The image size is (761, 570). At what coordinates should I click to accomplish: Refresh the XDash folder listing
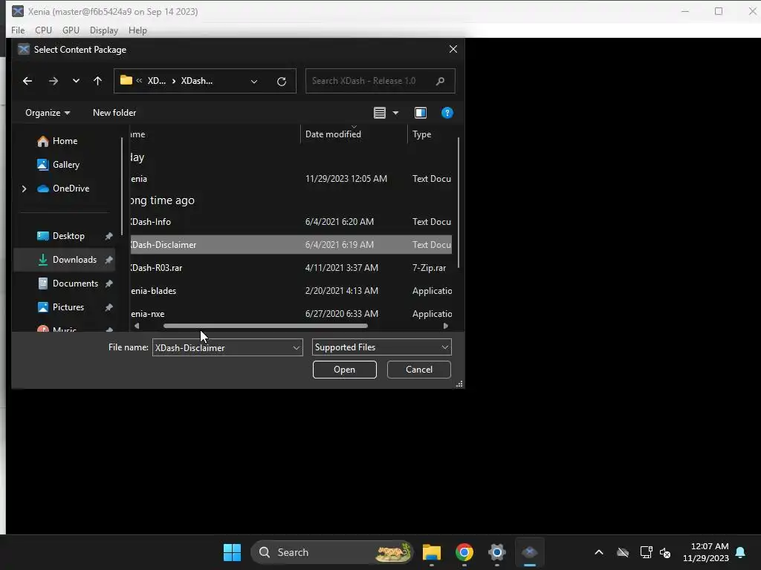point(282,82)
